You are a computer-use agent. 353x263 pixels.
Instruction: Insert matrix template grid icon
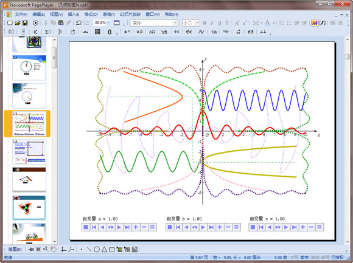(x=97, y=32)
